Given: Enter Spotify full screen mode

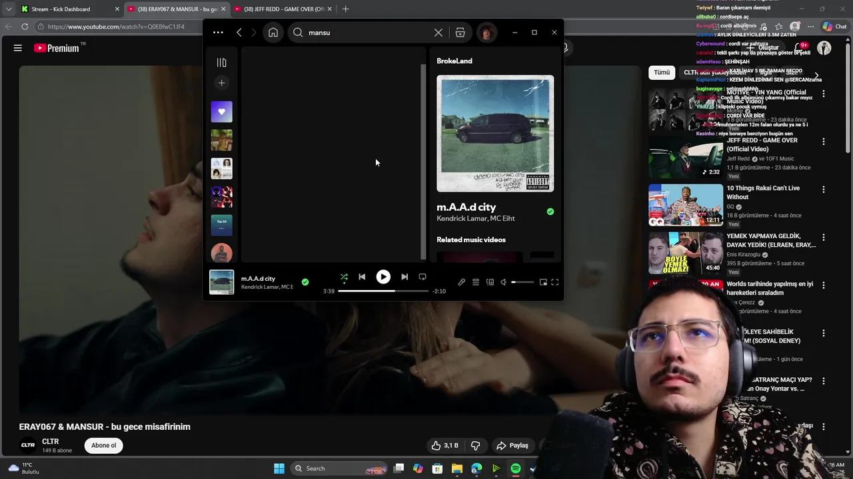Looking at the screenshot, I should pos(555,282).
